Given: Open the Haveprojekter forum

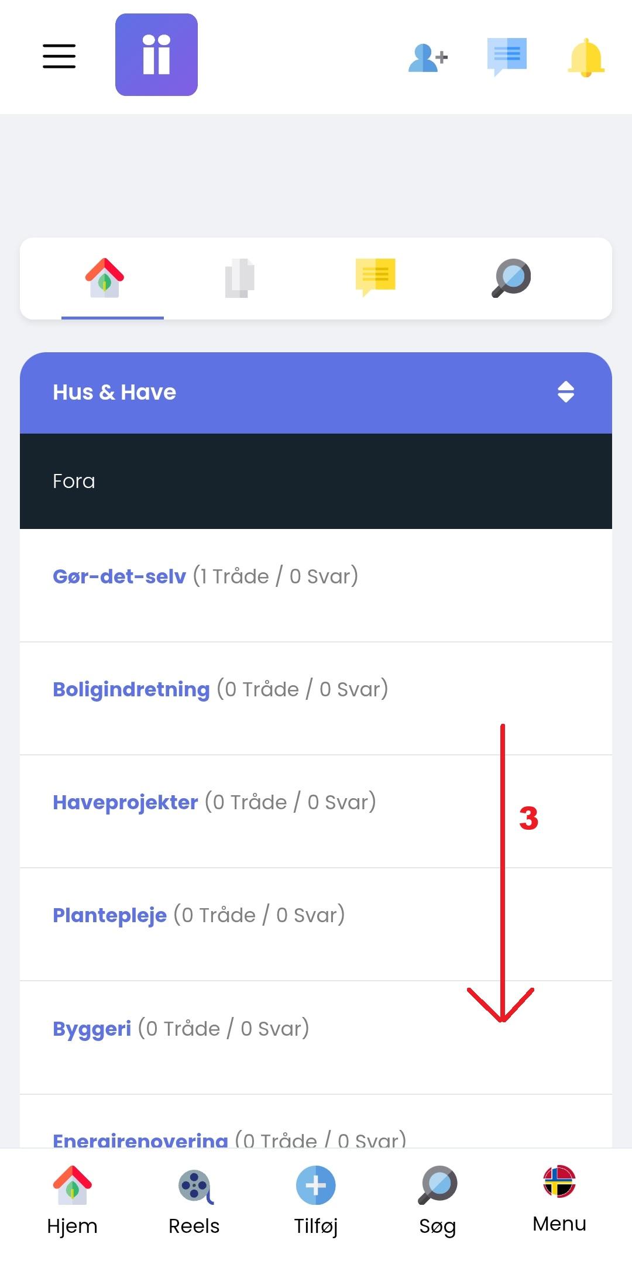Looking at the screenshot, I should tap(125, 802).
